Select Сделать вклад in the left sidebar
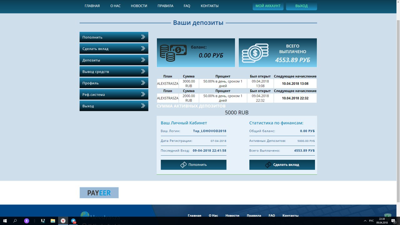The image size is (400, 225). point(114,49)
